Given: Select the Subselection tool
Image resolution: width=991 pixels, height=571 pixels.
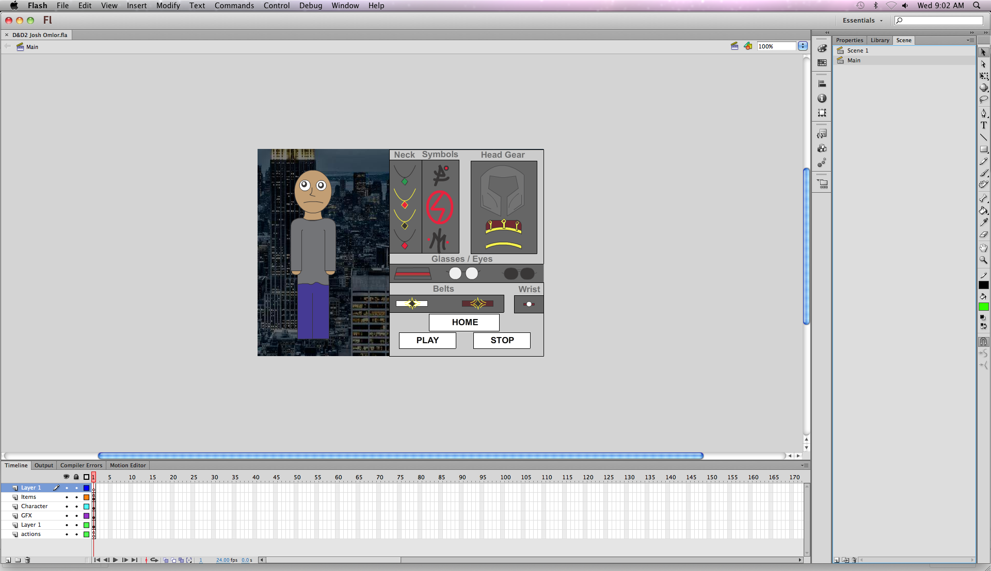Looking at the screenshot, I should coord(983,64).
